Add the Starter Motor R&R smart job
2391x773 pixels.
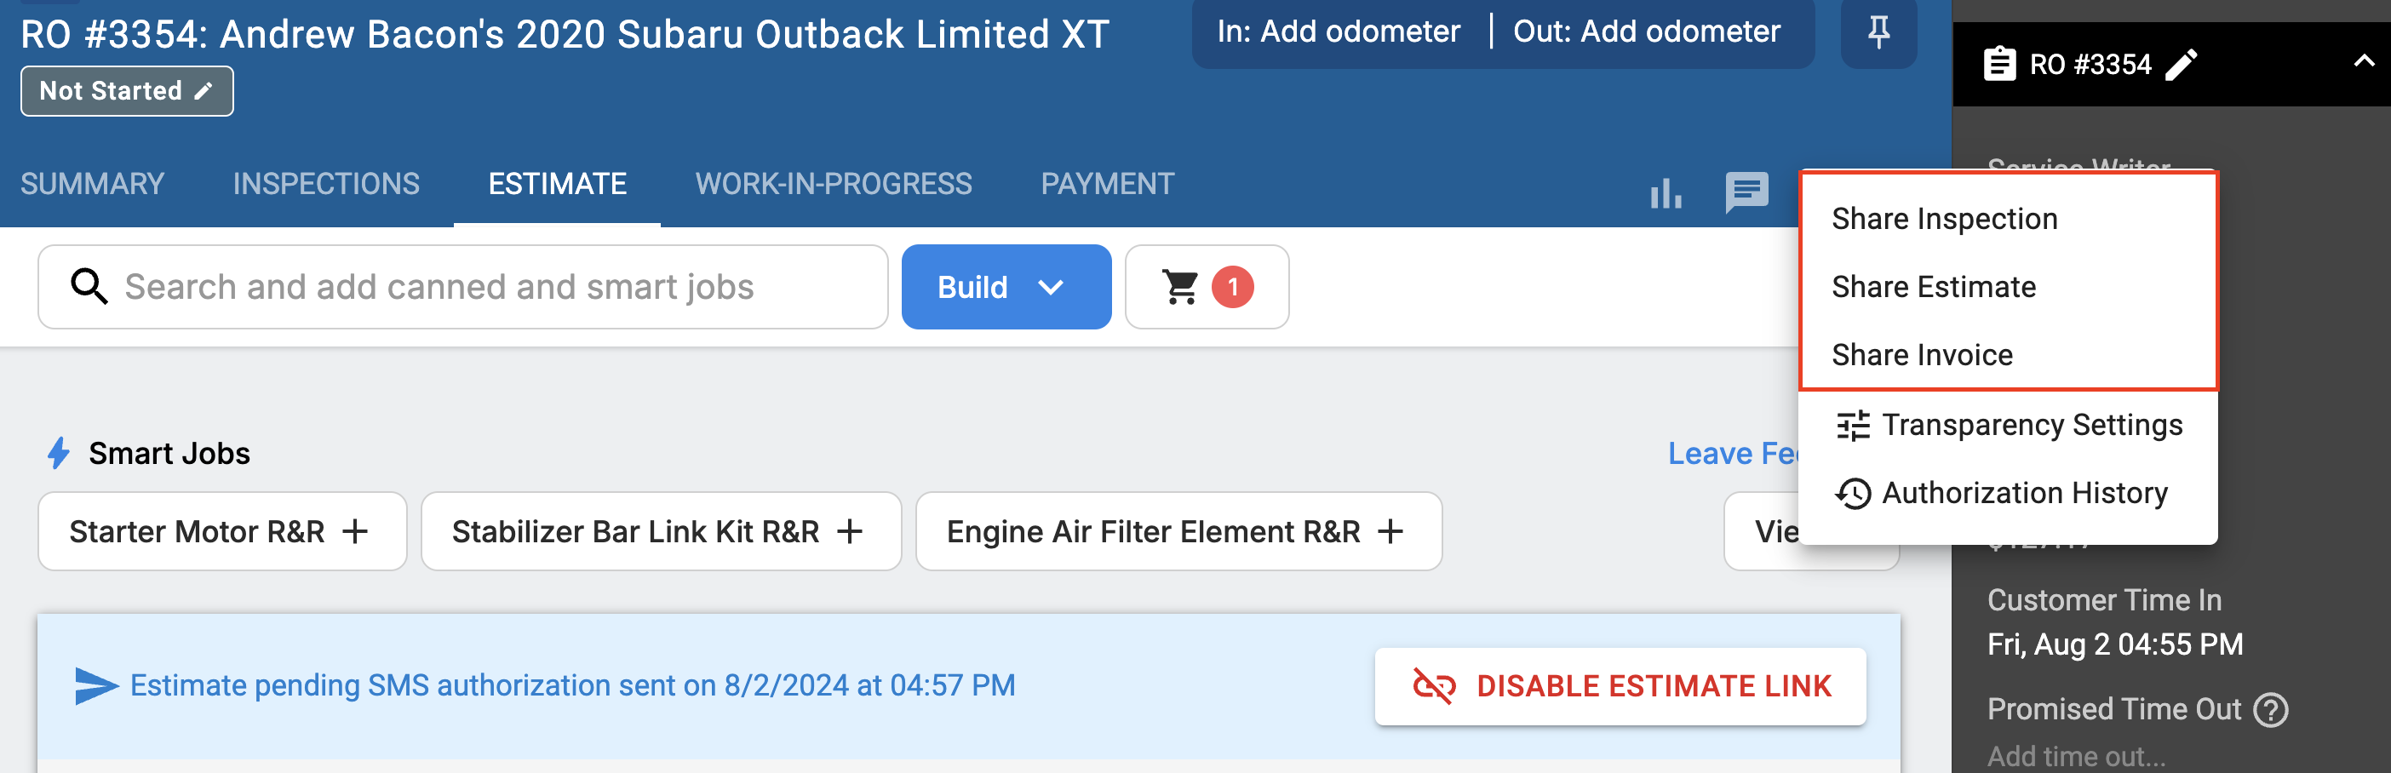[x=222, y=531]
